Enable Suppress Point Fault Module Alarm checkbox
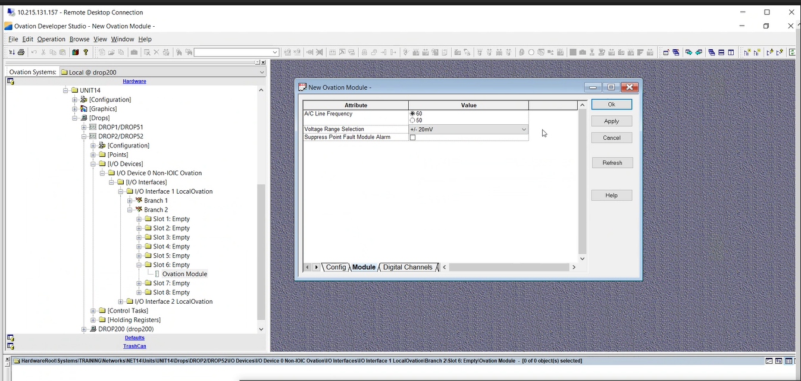The width and height of the screenshot is (801, 381). [x=412, y=137]
